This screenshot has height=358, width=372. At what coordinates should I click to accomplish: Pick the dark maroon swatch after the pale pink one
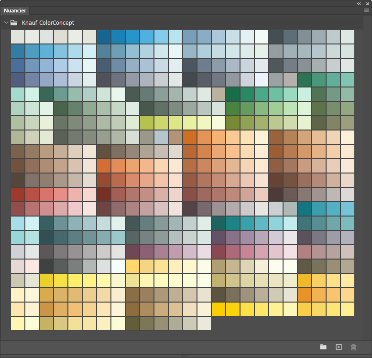click(x=104, y=195)
